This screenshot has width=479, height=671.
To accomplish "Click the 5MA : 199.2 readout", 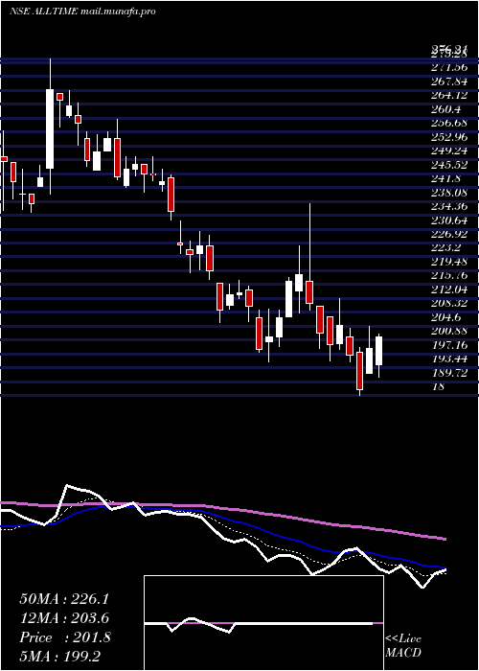I will (59, 657).
